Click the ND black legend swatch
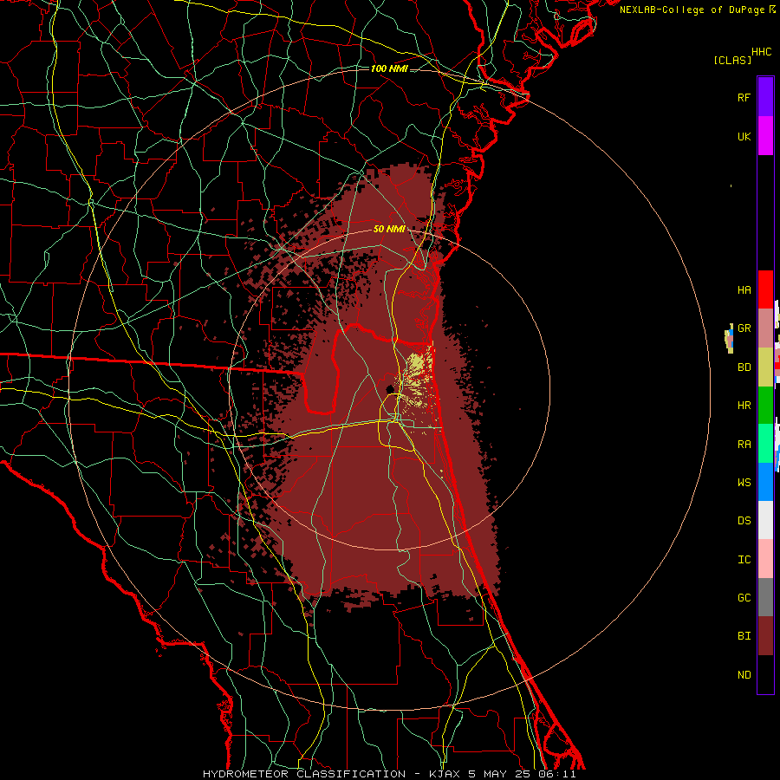The height and width of the screenshot is (780, 780). click(x=765, y=674)
